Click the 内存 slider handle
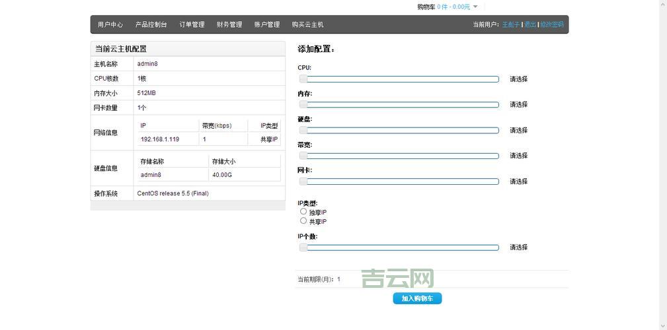The height and width of the screenshot is (330, 667). [303, 104]
